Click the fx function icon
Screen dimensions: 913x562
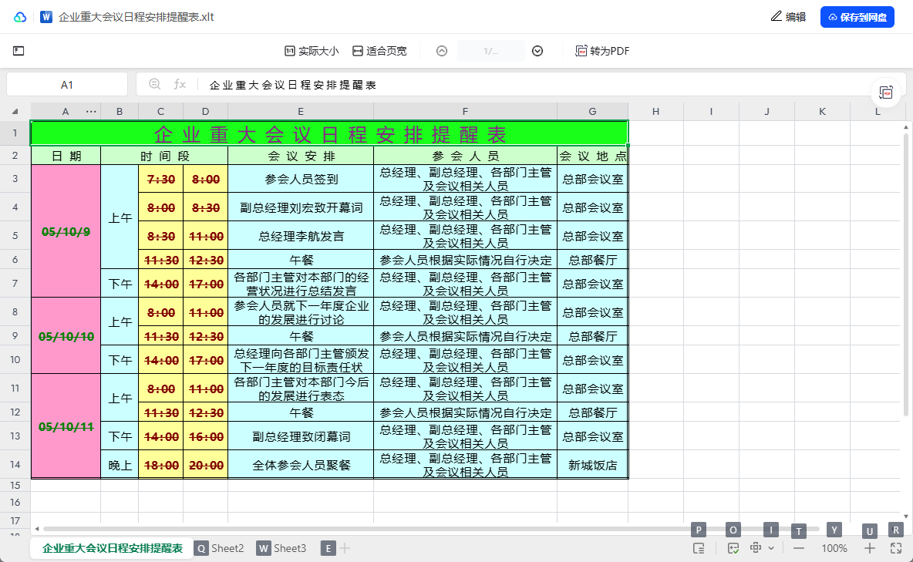click(x=180, y=84)
